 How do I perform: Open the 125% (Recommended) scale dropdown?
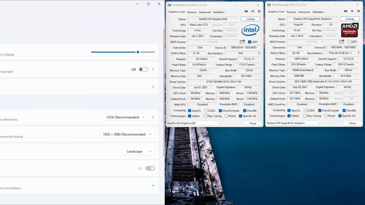(126, 117)
